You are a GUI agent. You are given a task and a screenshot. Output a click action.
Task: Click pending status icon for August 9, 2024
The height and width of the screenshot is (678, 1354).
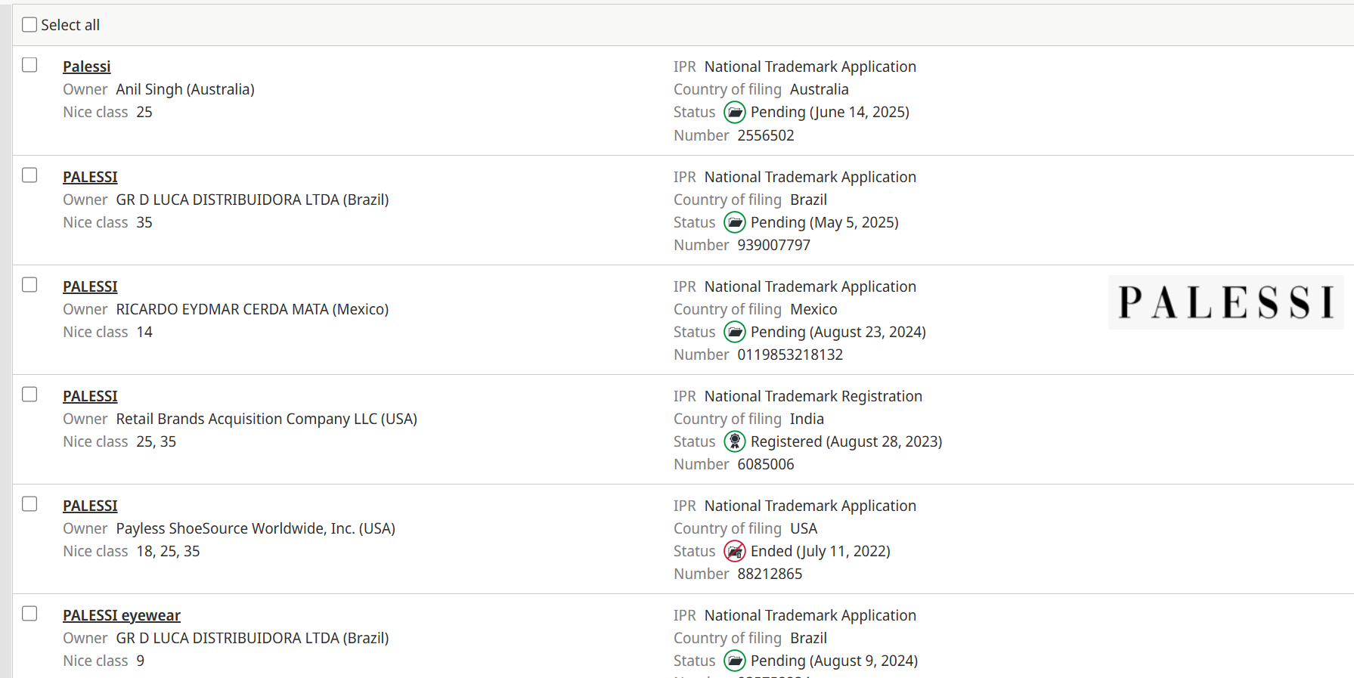tap(735, 661)
